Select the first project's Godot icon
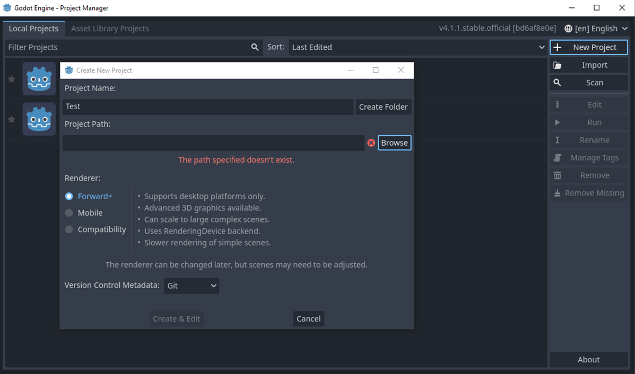 click(x=39, y=79)
